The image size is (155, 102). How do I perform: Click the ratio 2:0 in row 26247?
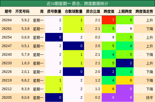97,46
